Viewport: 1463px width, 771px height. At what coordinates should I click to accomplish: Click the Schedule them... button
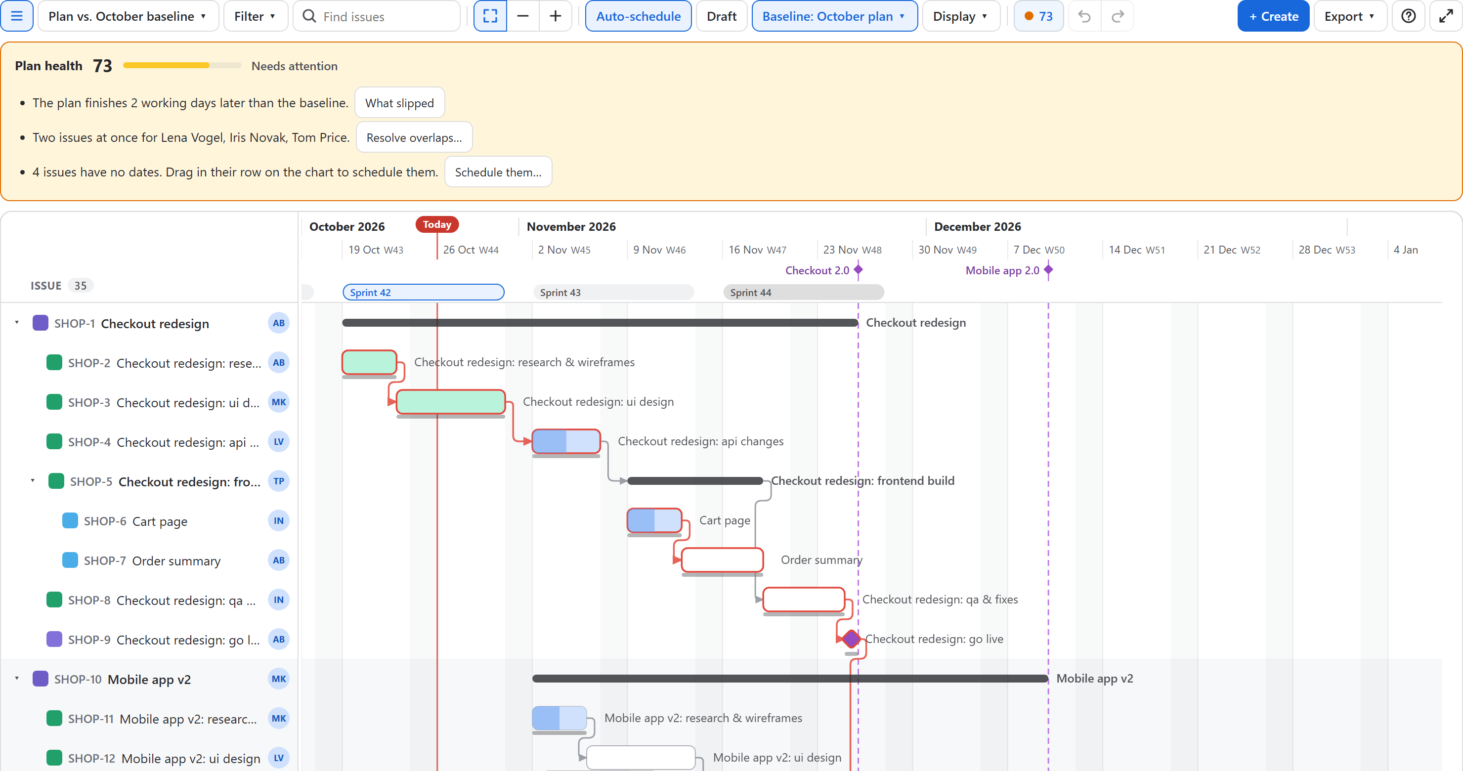click(498, 172)
